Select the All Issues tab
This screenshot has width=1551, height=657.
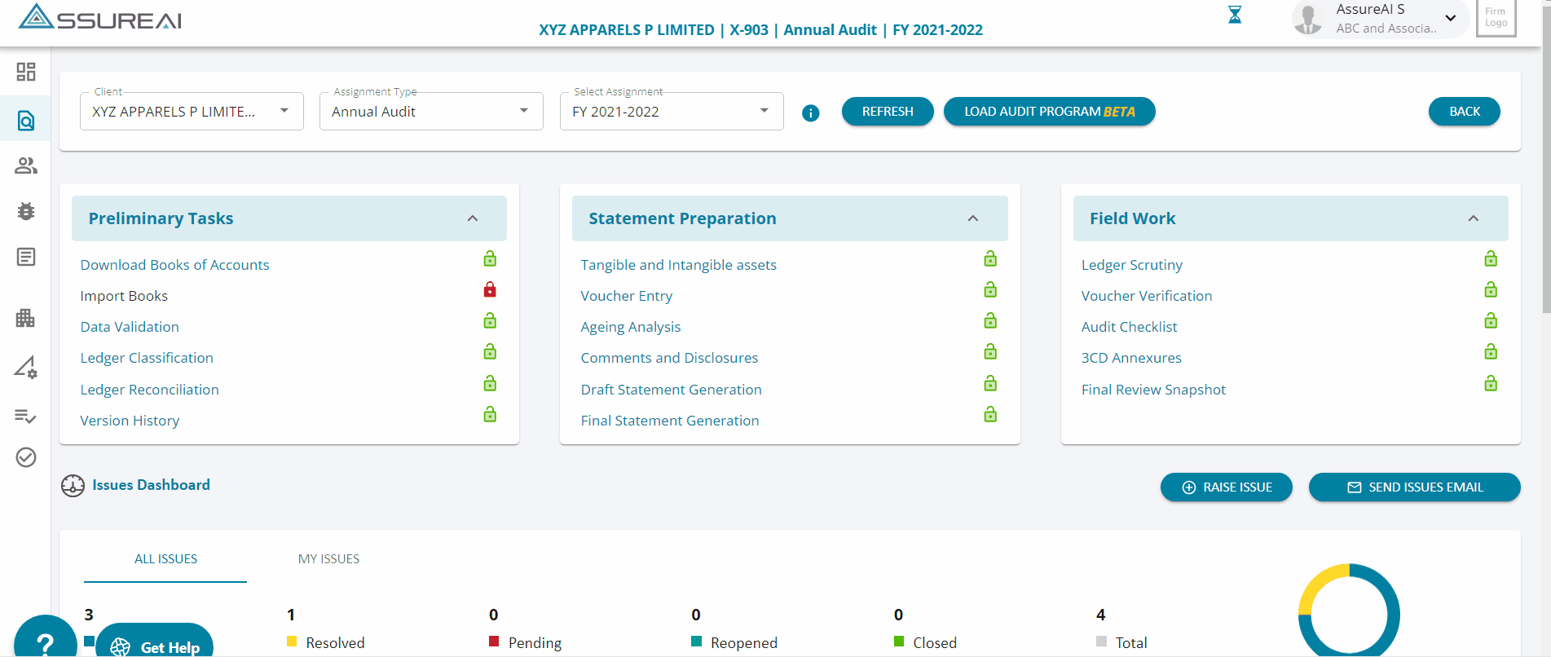(165, 559)
